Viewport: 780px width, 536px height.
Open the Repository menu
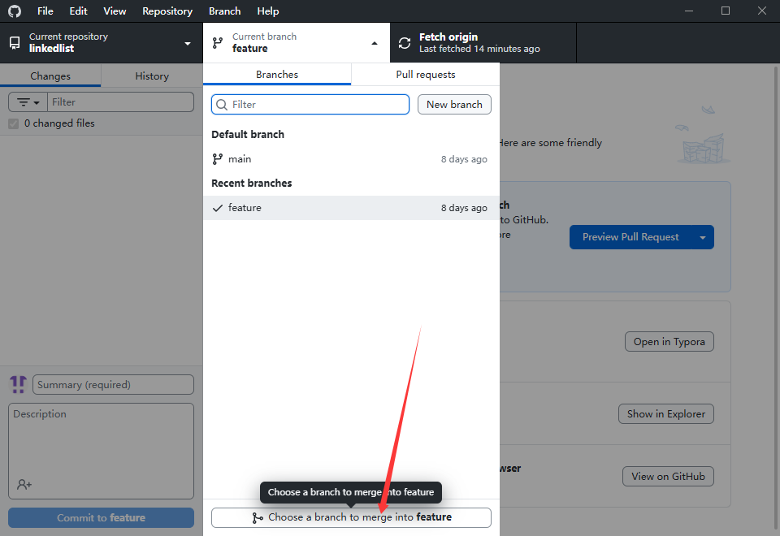click(x=167, y=11)
